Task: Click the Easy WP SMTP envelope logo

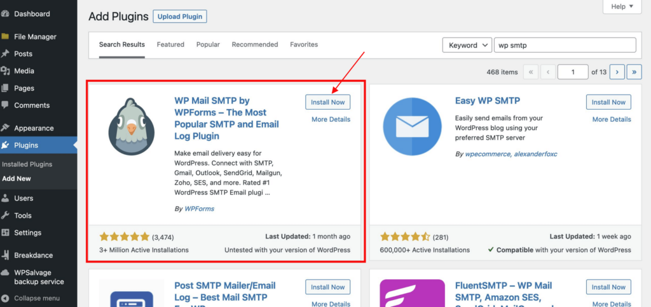Action: click(413, 127)
